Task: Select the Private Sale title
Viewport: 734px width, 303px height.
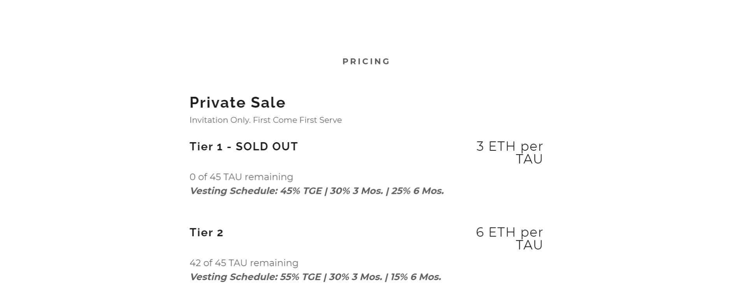Action: [237, 103]
